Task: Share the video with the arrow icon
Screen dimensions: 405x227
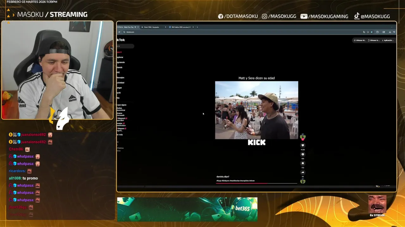Action: (x=303, y=172)
